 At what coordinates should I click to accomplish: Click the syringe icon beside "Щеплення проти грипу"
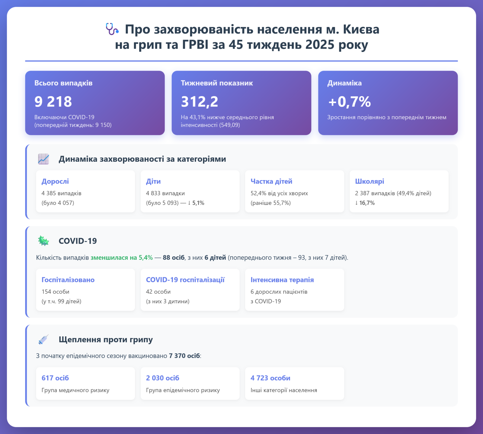click(43, 339)
